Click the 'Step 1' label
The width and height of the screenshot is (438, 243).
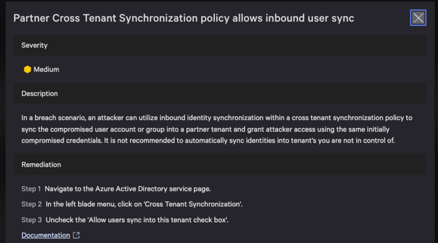pos(31,189)
